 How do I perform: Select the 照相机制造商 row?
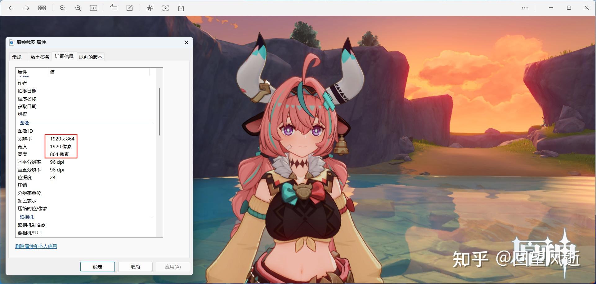pos(86,225)
